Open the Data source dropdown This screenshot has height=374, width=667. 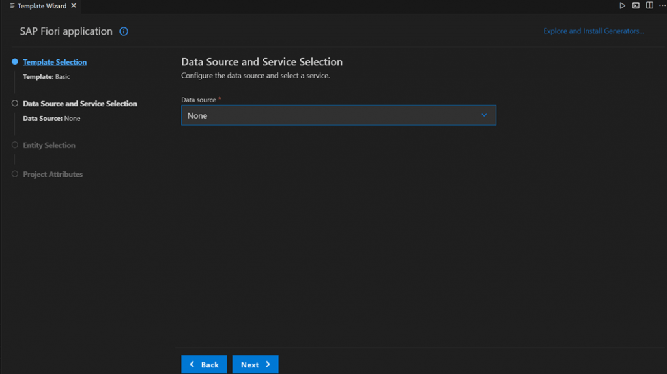(x=339, y=115)
